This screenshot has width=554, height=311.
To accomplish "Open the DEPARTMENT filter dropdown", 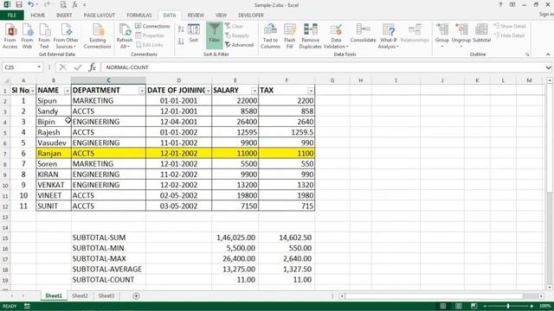I will [142, 91].
